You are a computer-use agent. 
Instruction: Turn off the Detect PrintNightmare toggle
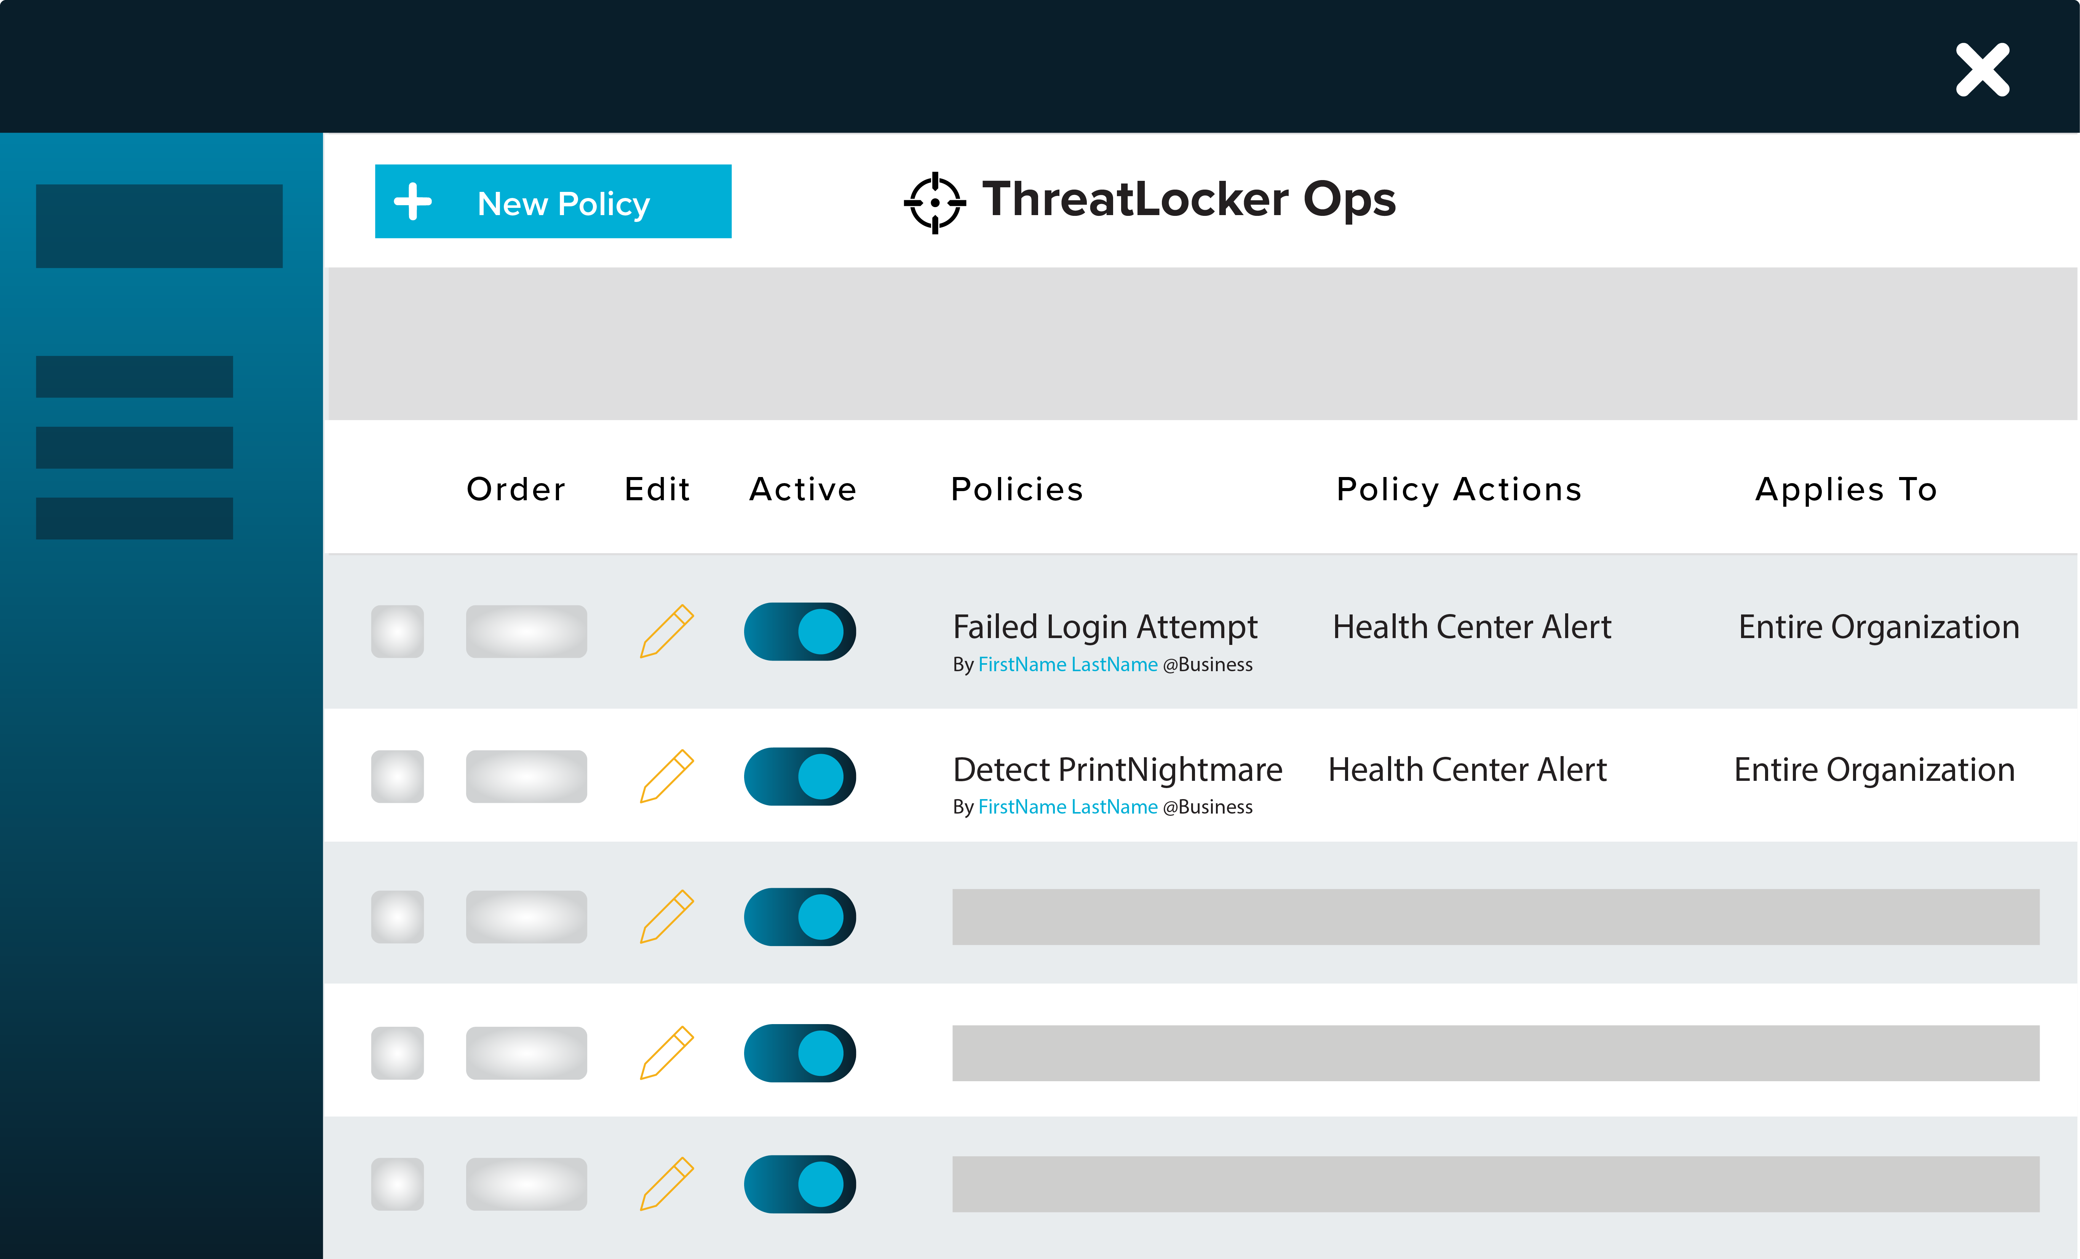point(799,775)
